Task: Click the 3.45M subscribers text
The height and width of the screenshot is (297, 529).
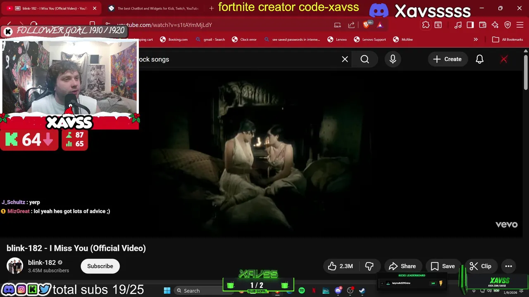Action: pos(48,271)
